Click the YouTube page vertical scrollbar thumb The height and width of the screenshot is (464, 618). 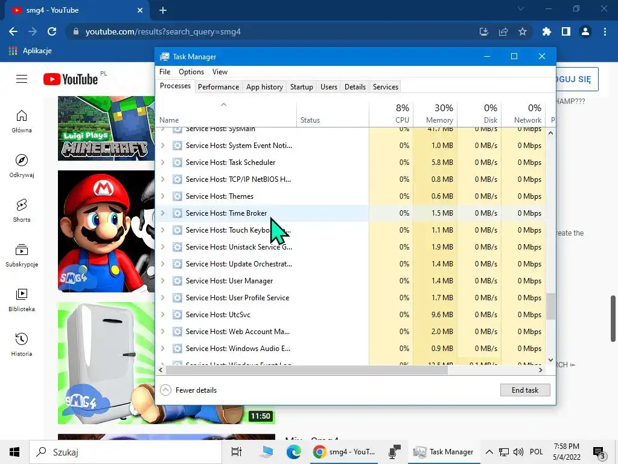click(x=613, y=319)
